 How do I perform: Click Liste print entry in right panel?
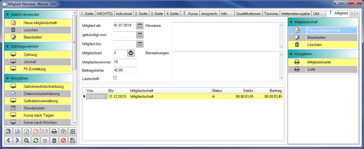click(x=323, y=69)
